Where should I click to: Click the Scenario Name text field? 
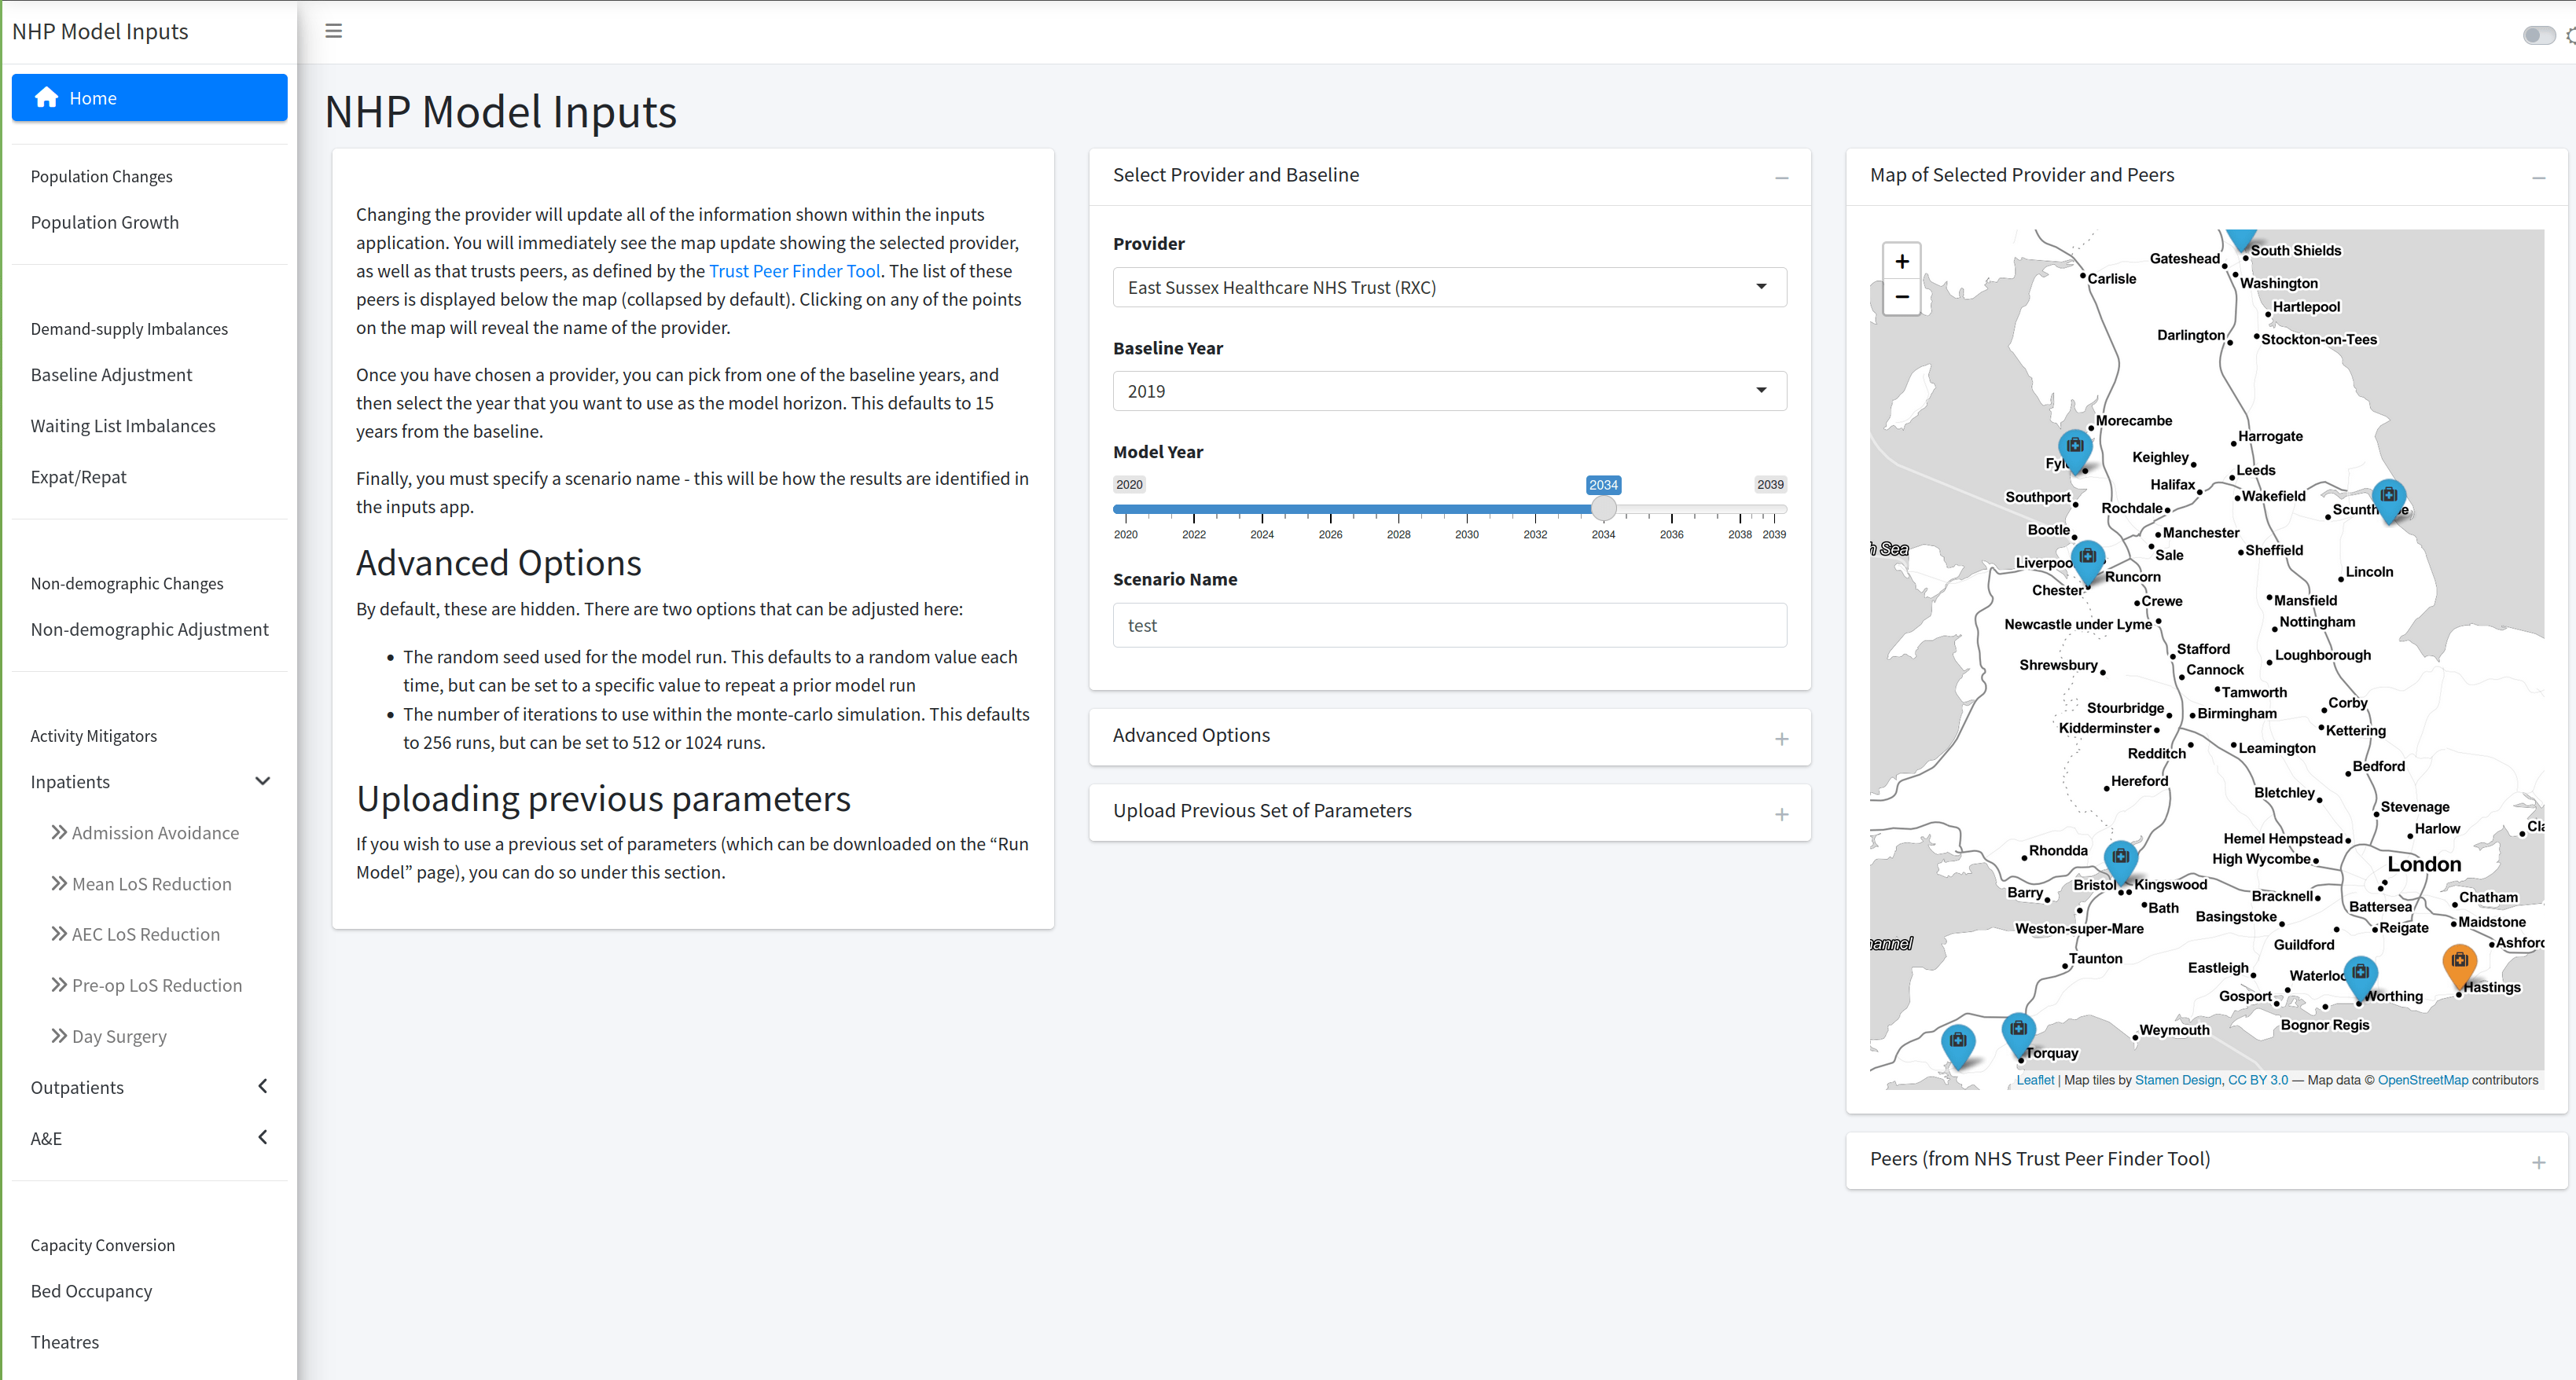pyautogui.click(x=1448, y=626)
